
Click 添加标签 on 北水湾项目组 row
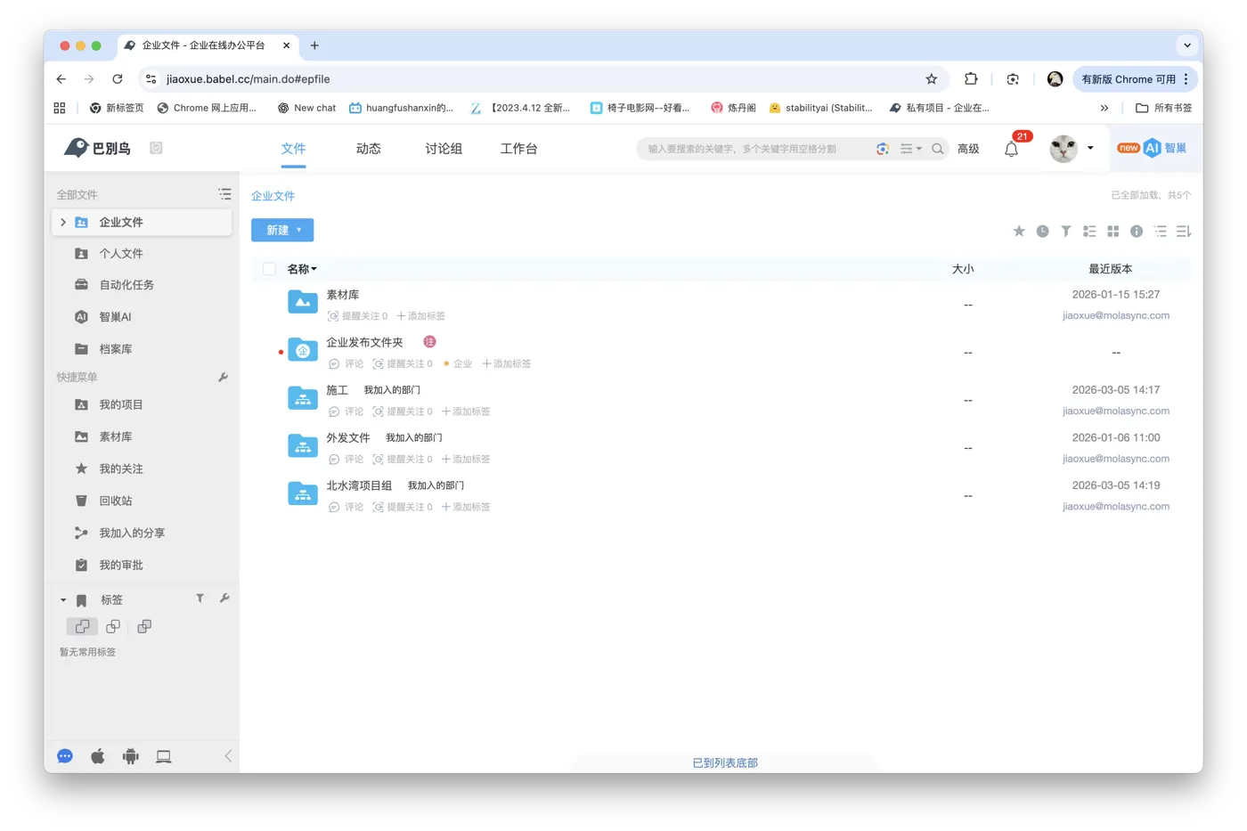point(466,508)
